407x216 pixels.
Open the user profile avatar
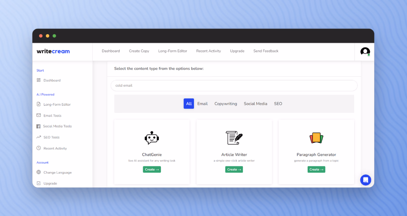point(365,52)
